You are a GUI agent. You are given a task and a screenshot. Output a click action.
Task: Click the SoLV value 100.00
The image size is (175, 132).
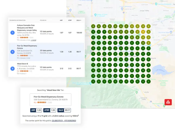tap(79, 33)
